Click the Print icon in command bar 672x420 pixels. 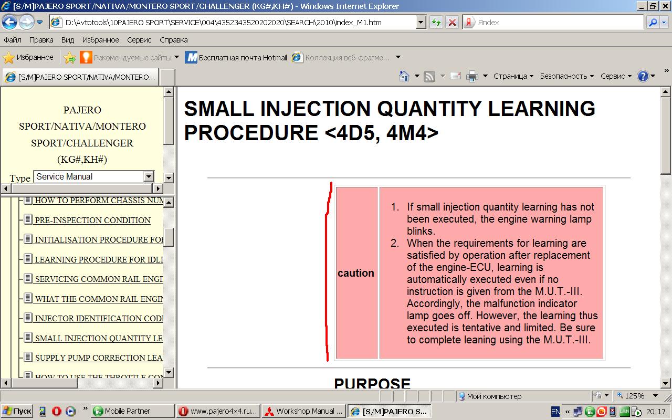(472, 76)
